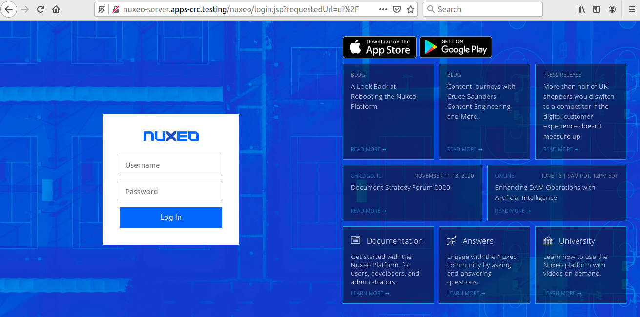The width and height of the screenshot is (640, 317).
Task: Click the Documentation heading
Action: [394, 241]
